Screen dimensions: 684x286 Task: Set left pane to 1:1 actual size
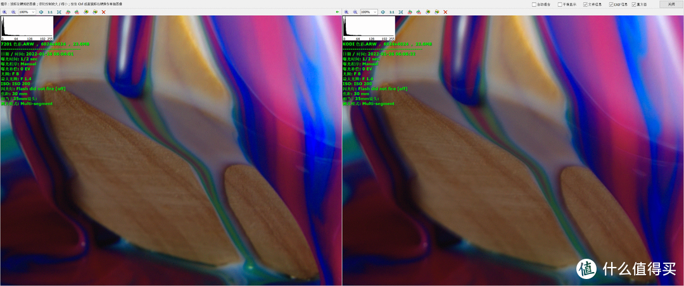coord(50,12)
